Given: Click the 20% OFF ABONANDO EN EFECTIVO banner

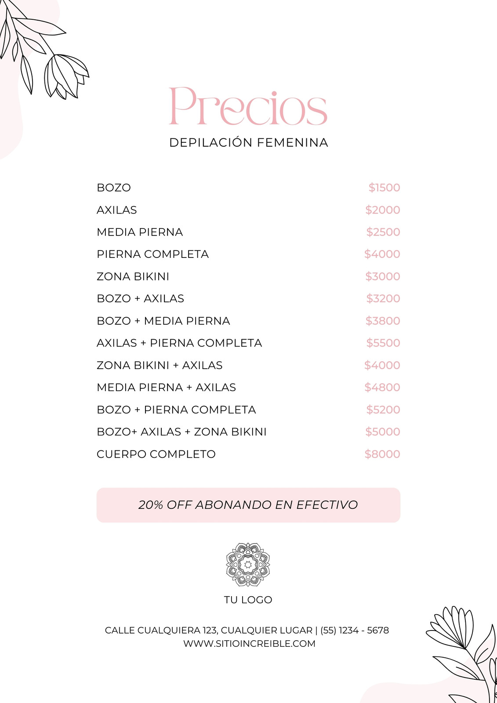Looking at the screenshot, I should click(x=248, y=505).
